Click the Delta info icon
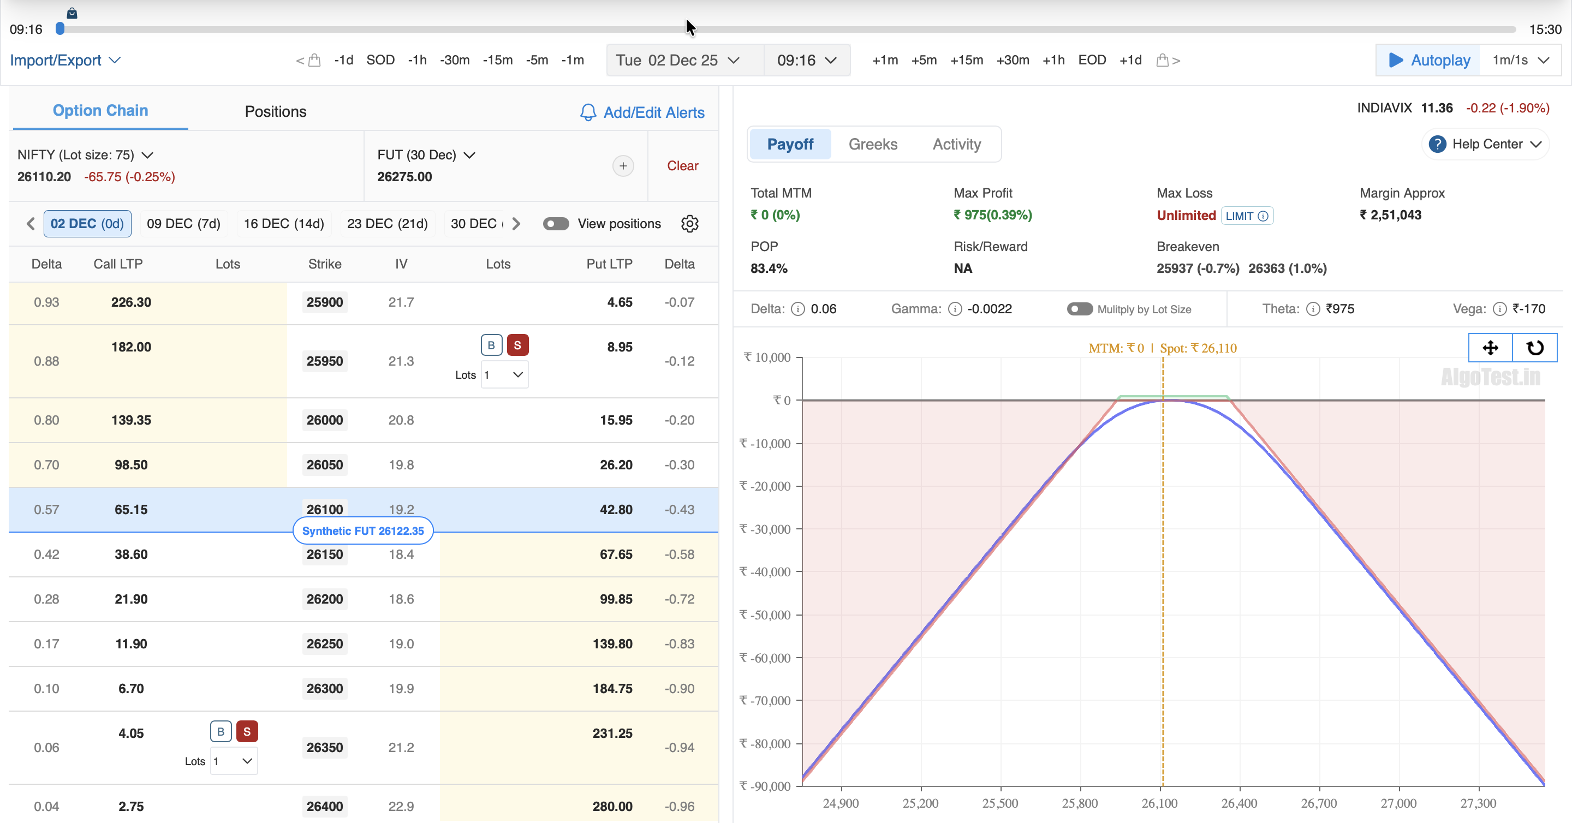The width and height of the screenshot is (1572, 823). tap(797, 309)
